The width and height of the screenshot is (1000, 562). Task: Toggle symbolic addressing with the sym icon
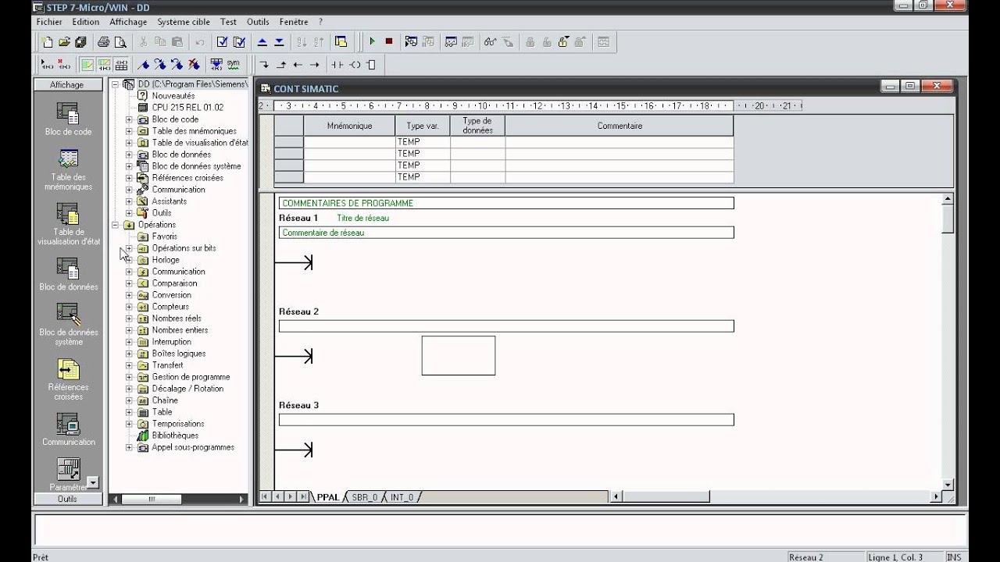234,65
